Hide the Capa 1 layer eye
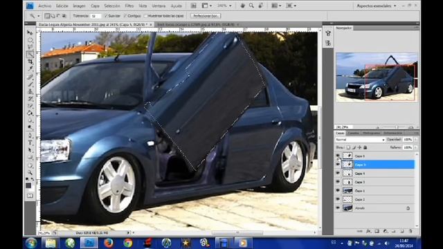This screenshot has height=249, width=443. coord(338,191)
